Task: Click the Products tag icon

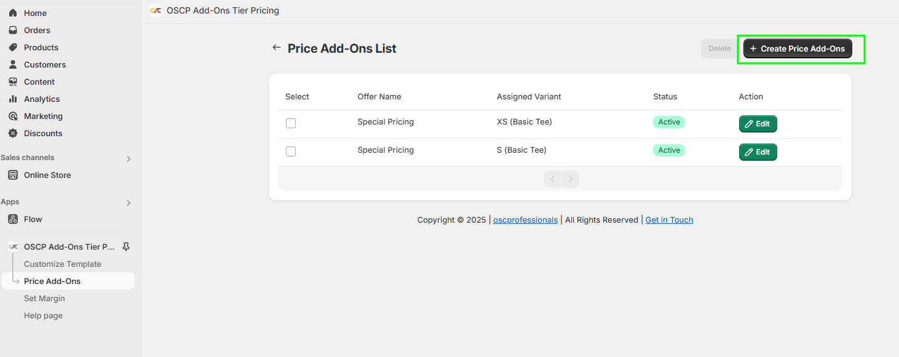Action: click(x=13, y=47)
